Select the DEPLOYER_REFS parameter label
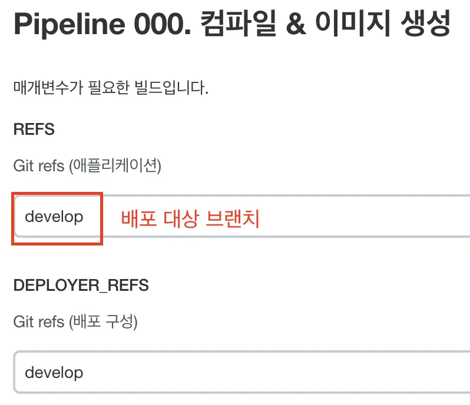Screen dimensions: 470x405 coord(81,286)
